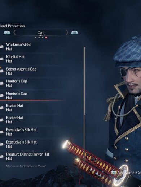Select the red diamond page indicator
The image size is (141, 187).
[x=46, y=38]
